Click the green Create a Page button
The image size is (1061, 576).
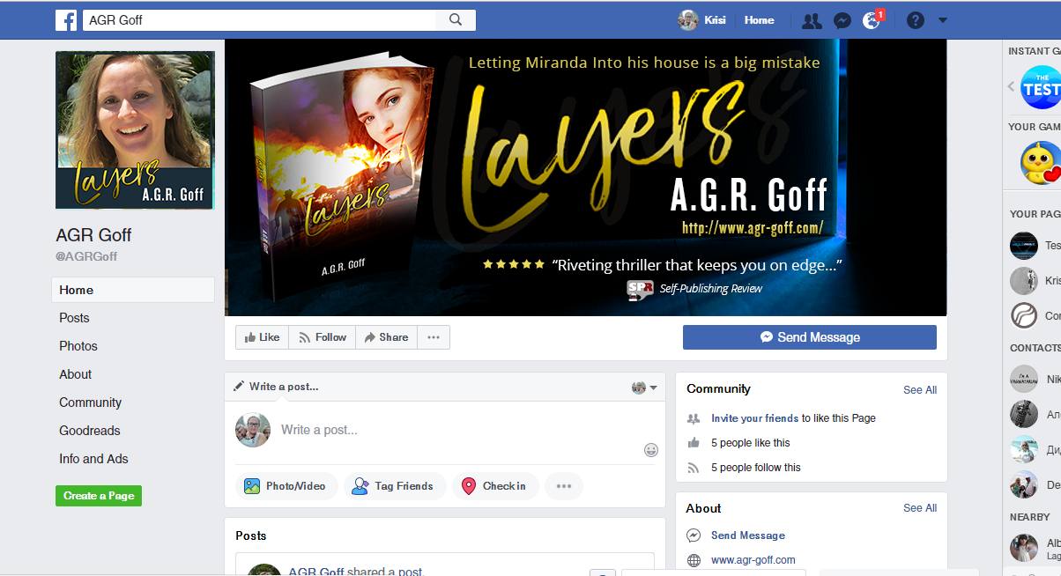(99, 496)
